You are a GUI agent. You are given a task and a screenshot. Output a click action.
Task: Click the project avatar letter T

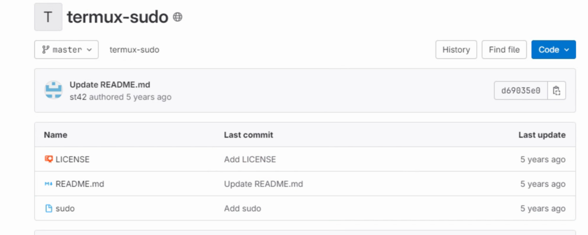48,17
